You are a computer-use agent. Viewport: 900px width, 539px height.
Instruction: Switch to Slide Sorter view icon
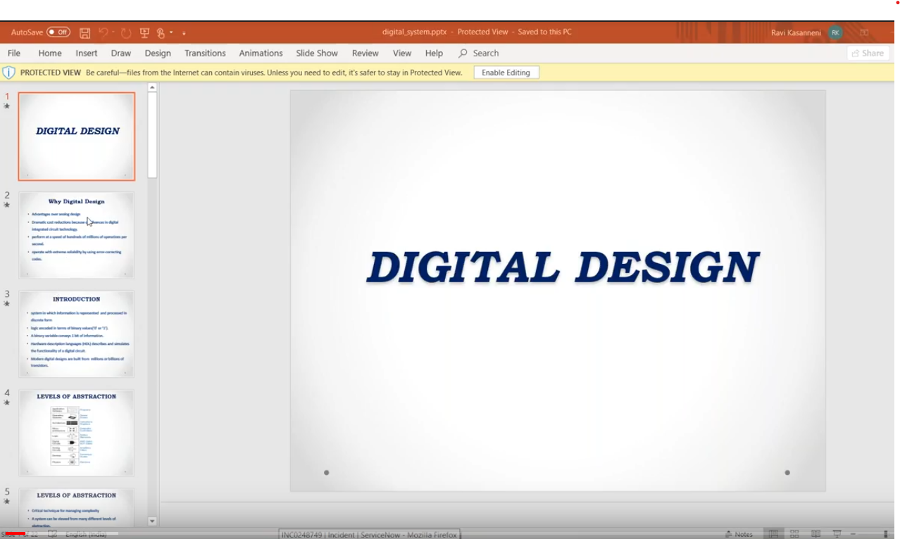click(x=794, y=534)
